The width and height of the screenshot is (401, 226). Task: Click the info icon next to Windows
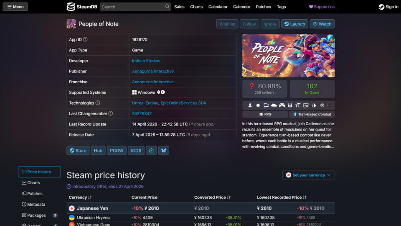pyautogui.click(x=163, y=92)
